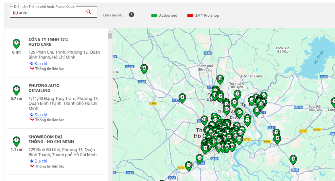
Task: Click map pin number 141
Action: (x=182, y=97)
